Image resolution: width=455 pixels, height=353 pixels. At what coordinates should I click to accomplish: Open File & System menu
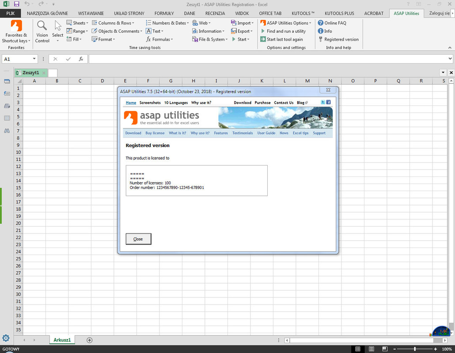210,39
